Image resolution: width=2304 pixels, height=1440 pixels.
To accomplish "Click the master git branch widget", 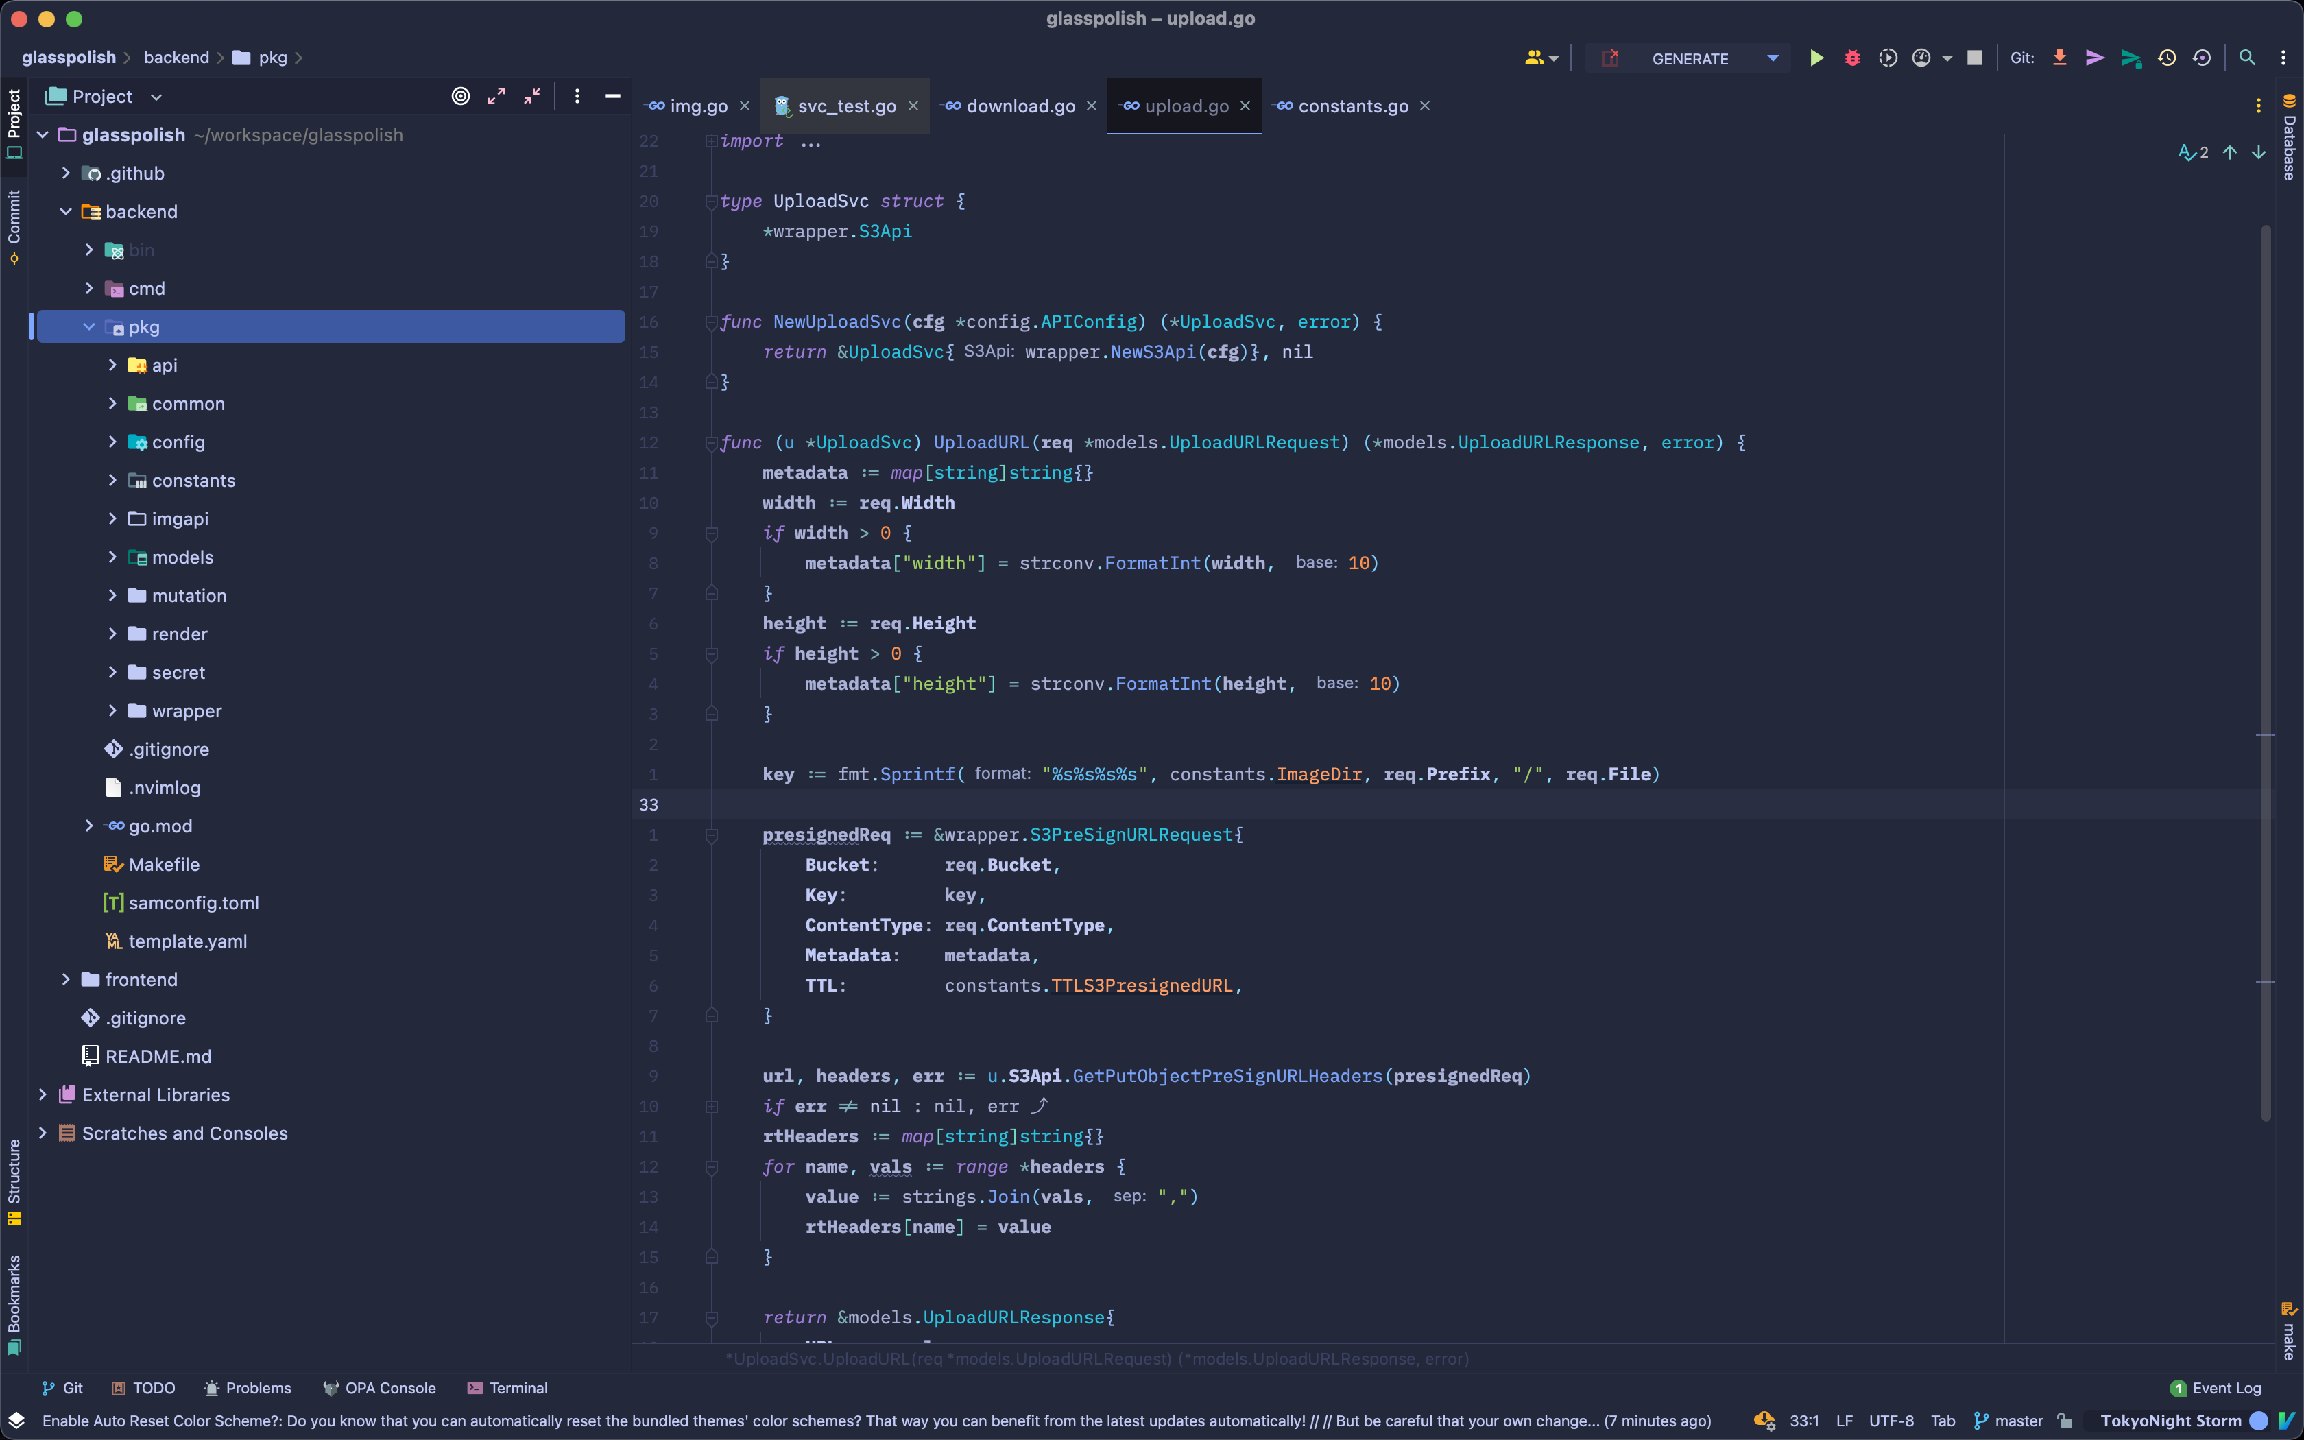I will point(2009,1420).
